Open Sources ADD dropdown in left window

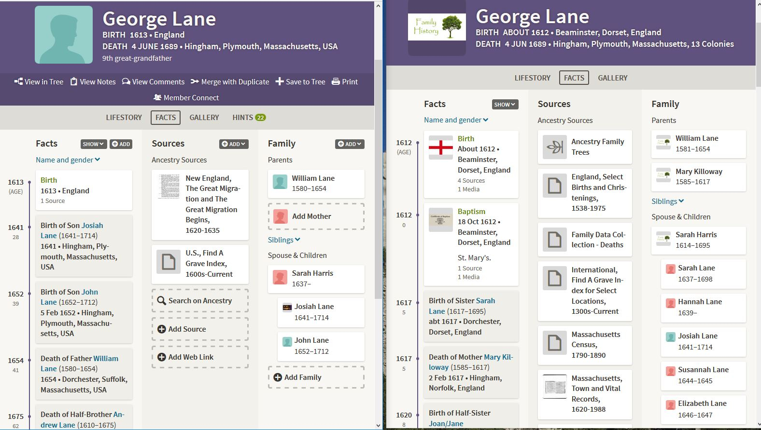pos(234,144)
